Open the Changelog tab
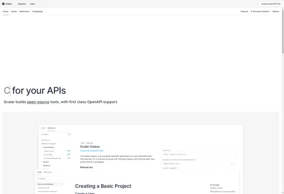284x194 pixels. pos(38,11)
